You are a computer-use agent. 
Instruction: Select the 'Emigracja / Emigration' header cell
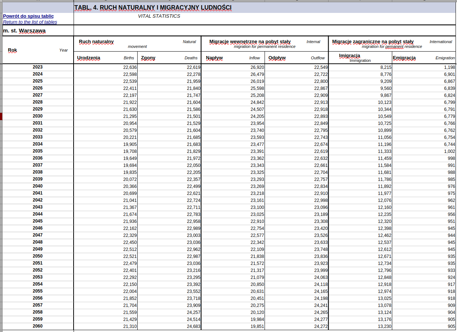pos(424,58)
